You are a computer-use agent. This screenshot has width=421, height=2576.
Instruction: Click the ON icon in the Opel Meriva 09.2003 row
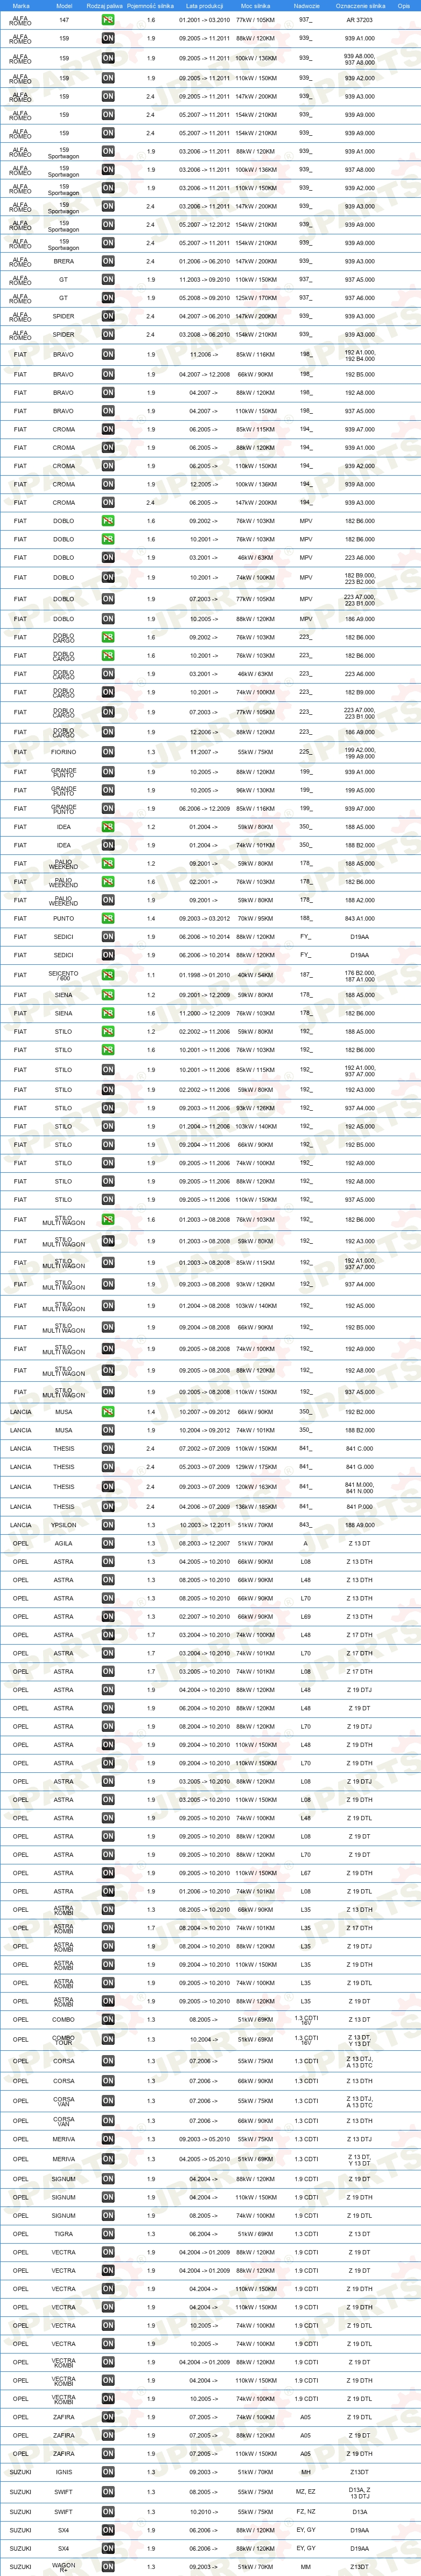pyautogui.click(x=108, y=2139)
